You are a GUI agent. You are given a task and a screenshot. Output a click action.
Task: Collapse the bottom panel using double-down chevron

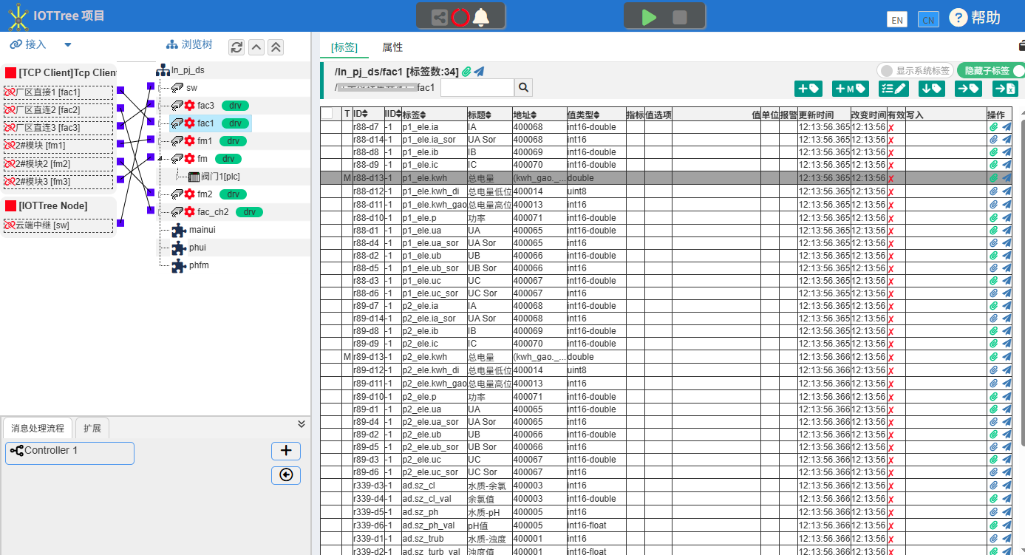click(302, 424)
